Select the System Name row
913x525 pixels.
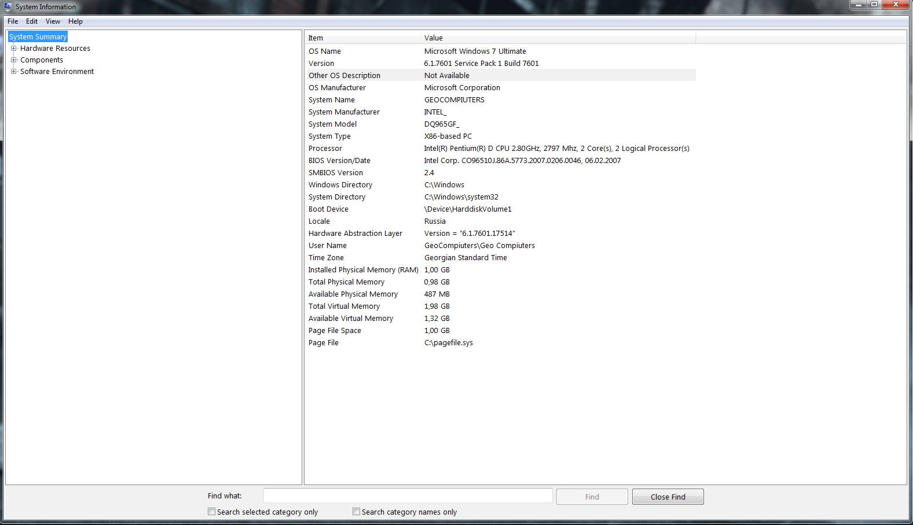tap(500, 100)
